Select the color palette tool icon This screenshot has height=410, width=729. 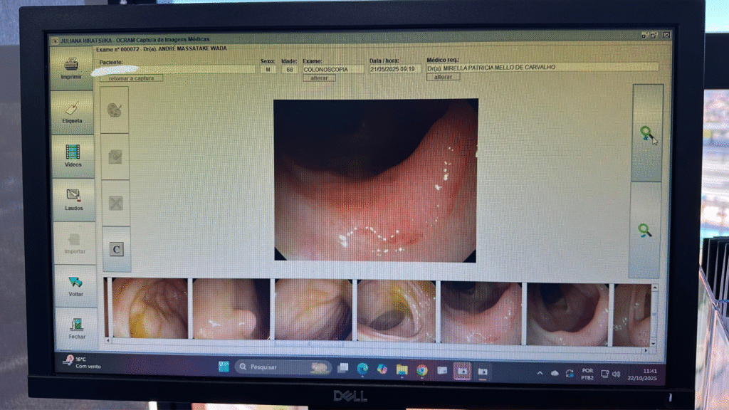(x=115, y=110)
